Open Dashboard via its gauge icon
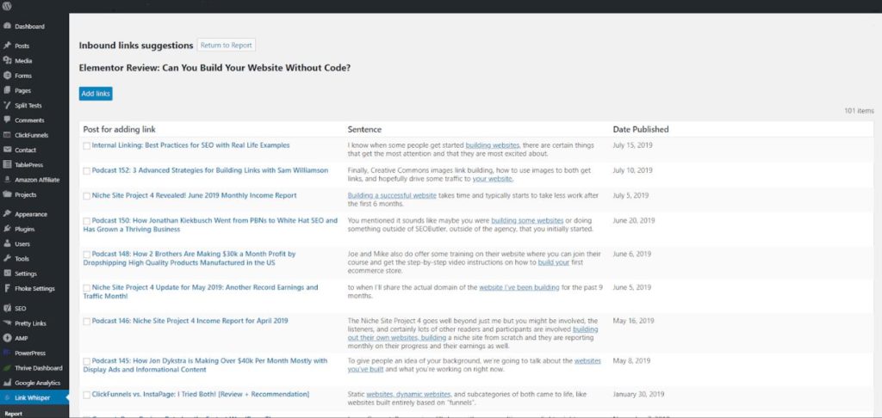 [7, 27]
